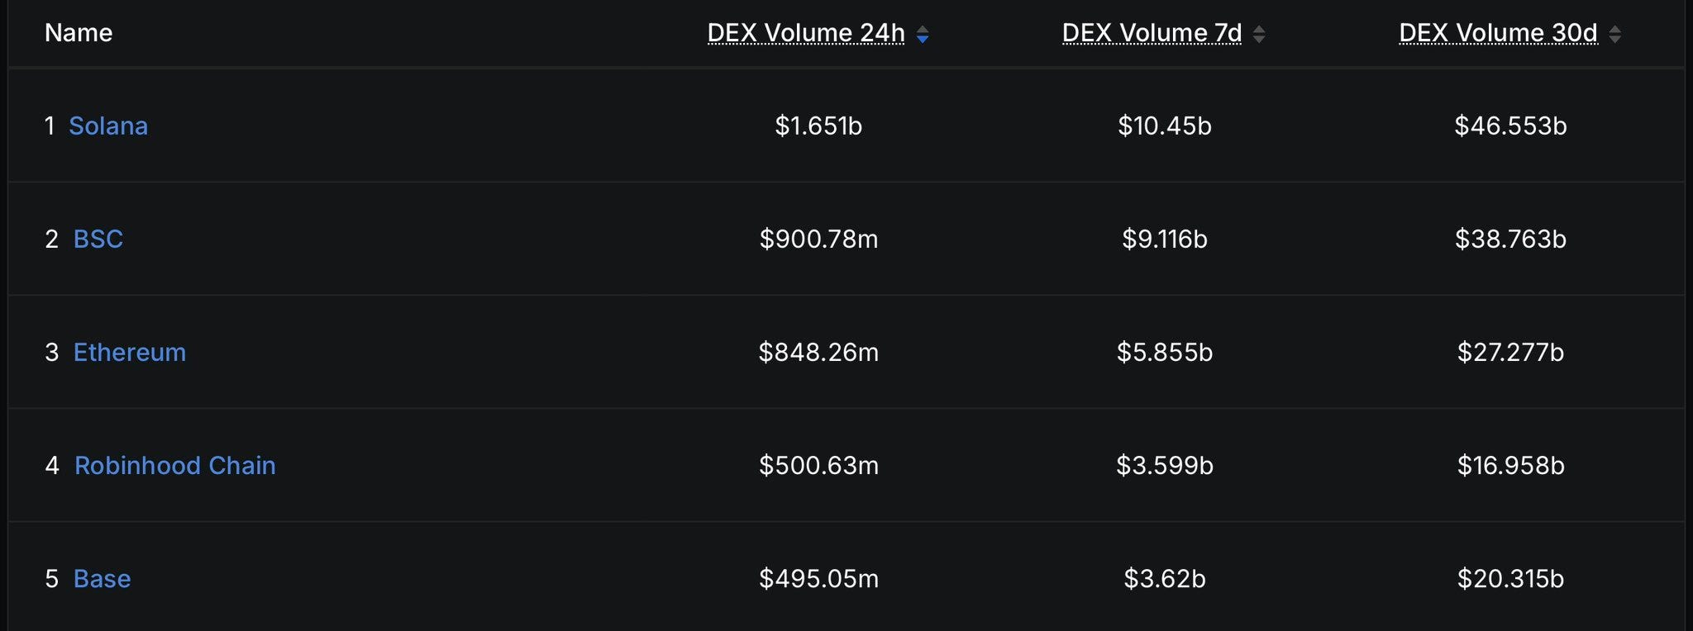Viewport: 1693px width, 631px height.
Task: Click the DEX Volume 7d sort arrows
Action: pos(1259,34)
